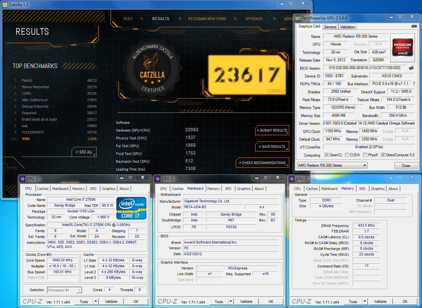Toggle the OpenCL checkbox
422x308 pixels.
326,155
